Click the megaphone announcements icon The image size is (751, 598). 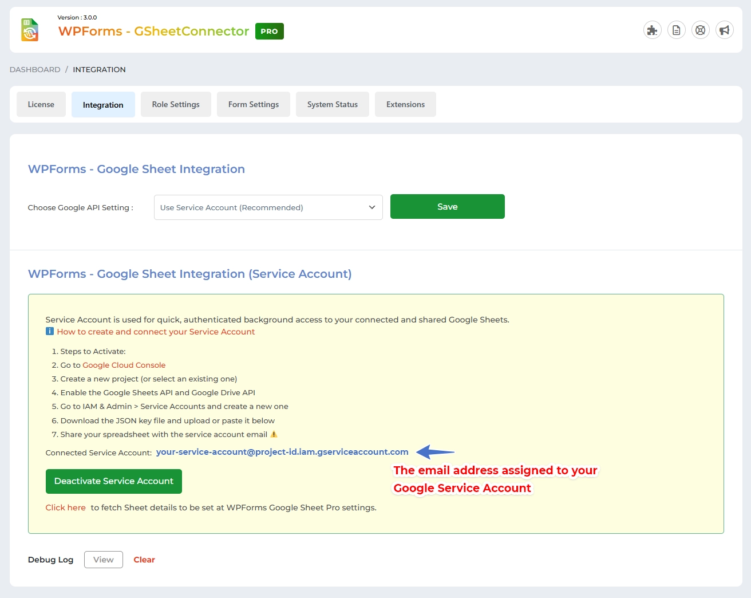(x=724, y=30)
